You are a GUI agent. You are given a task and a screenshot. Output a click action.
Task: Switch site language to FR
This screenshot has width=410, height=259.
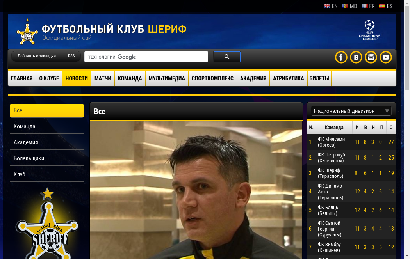click(x=368, y=6)
